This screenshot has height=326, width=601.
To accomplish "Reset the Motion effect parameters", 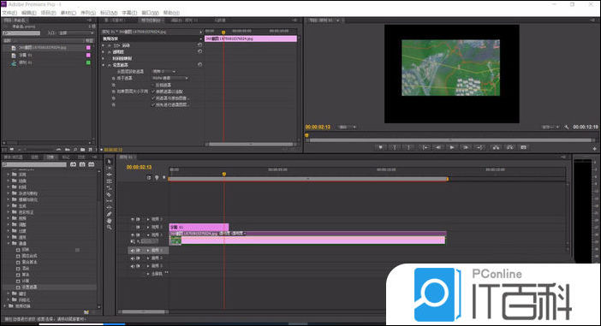I will [199, 44].
